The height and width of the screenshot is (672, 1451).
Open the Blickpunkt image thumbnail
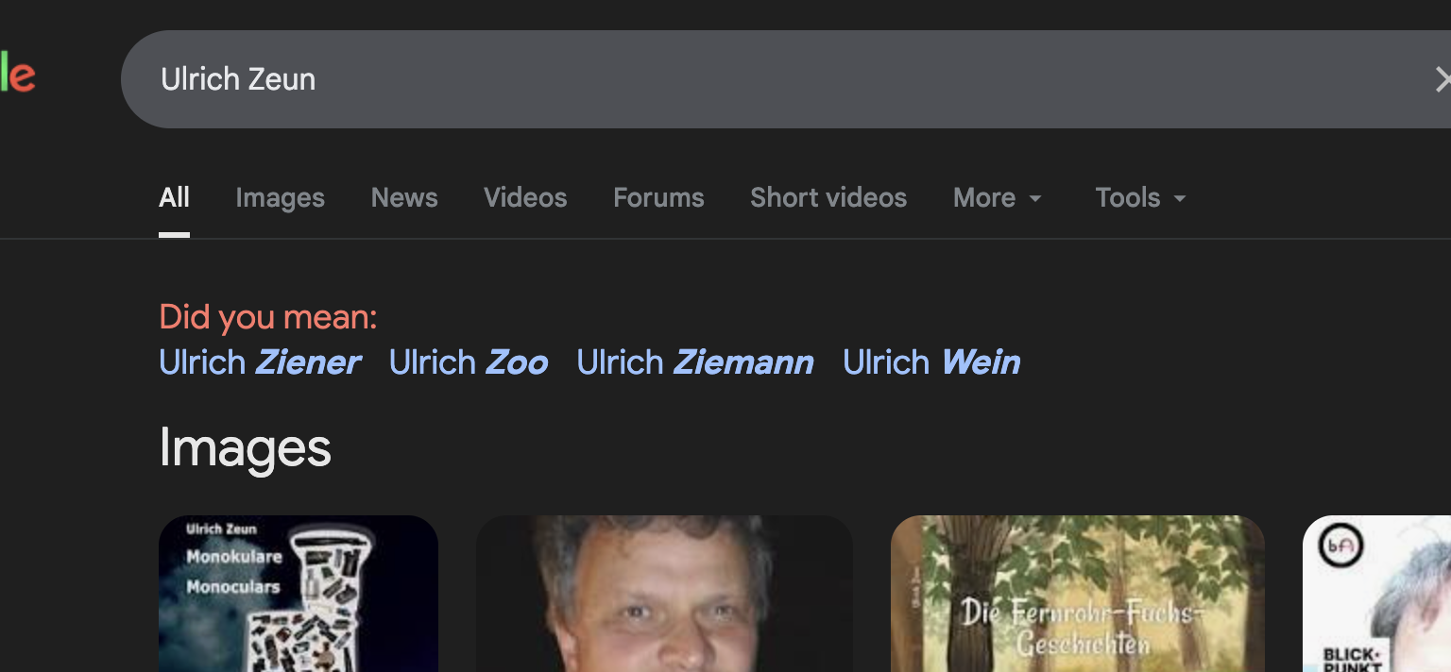click(1376, 594)
